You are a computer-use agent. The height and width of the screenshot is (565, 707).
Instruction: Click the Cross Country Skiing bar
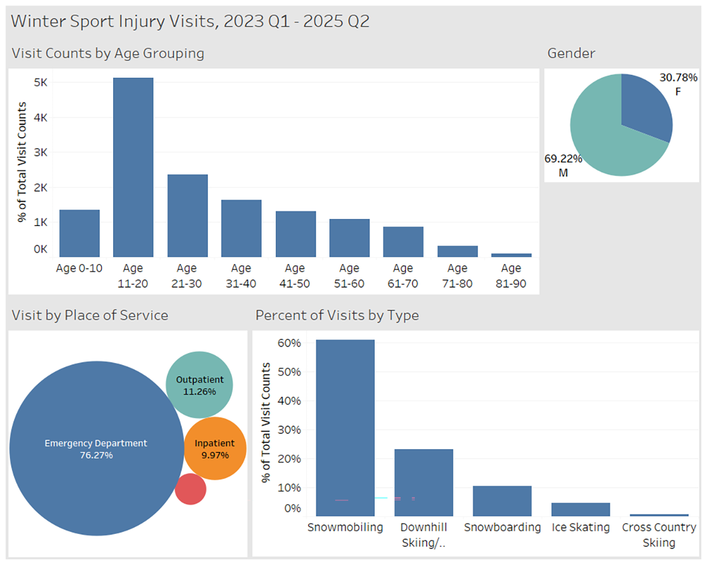[x=659, y=514]
